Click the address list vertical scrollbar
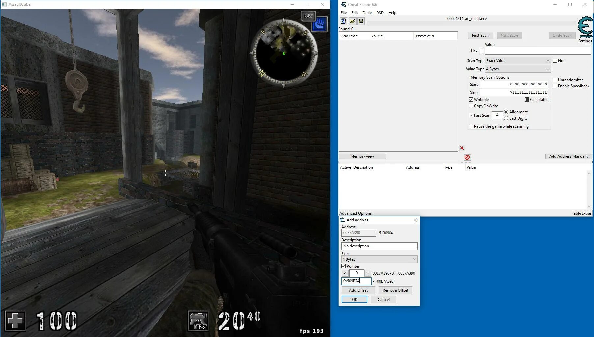This screenshot has height=337, width=594. (589, 190)
